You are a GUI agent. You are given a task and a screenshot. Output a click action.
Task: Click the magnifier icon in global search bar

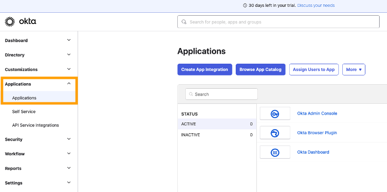[184, 22]
